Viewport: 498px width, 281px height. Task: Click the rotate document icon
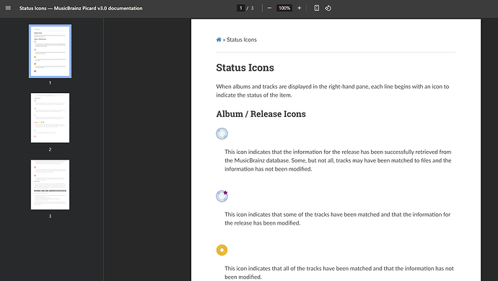click(x=328, y=8)
